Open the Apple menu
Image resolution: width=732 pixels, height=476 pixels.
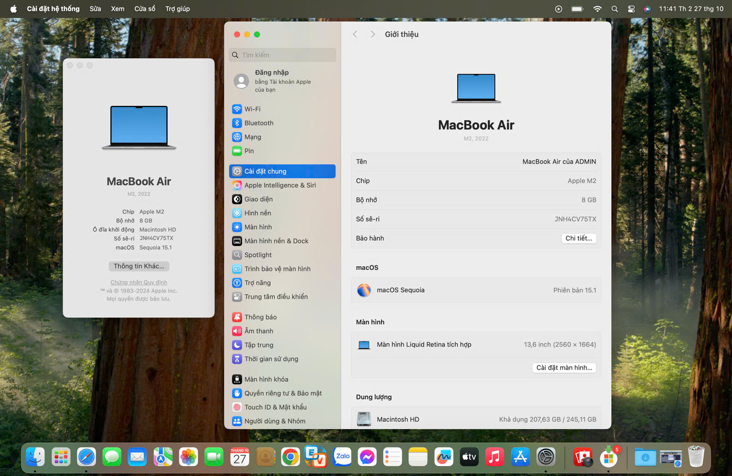pyautogui.click(x=13, y=9)
